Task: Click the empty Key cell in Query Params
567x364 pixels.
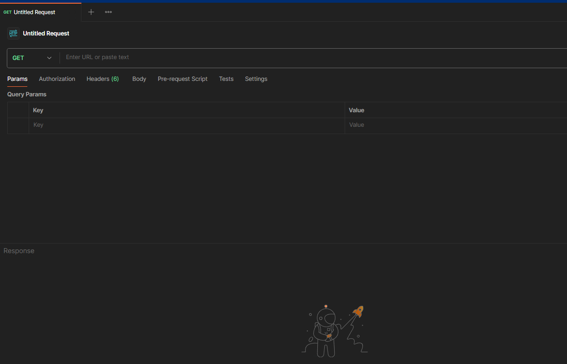Action: [x=186, y=125]
